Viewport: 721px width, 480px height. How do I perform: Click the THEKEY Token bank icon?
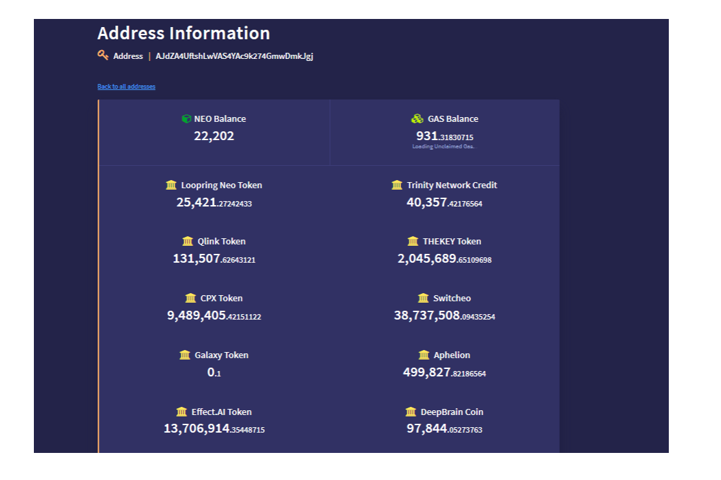click(x=413, y=241)
